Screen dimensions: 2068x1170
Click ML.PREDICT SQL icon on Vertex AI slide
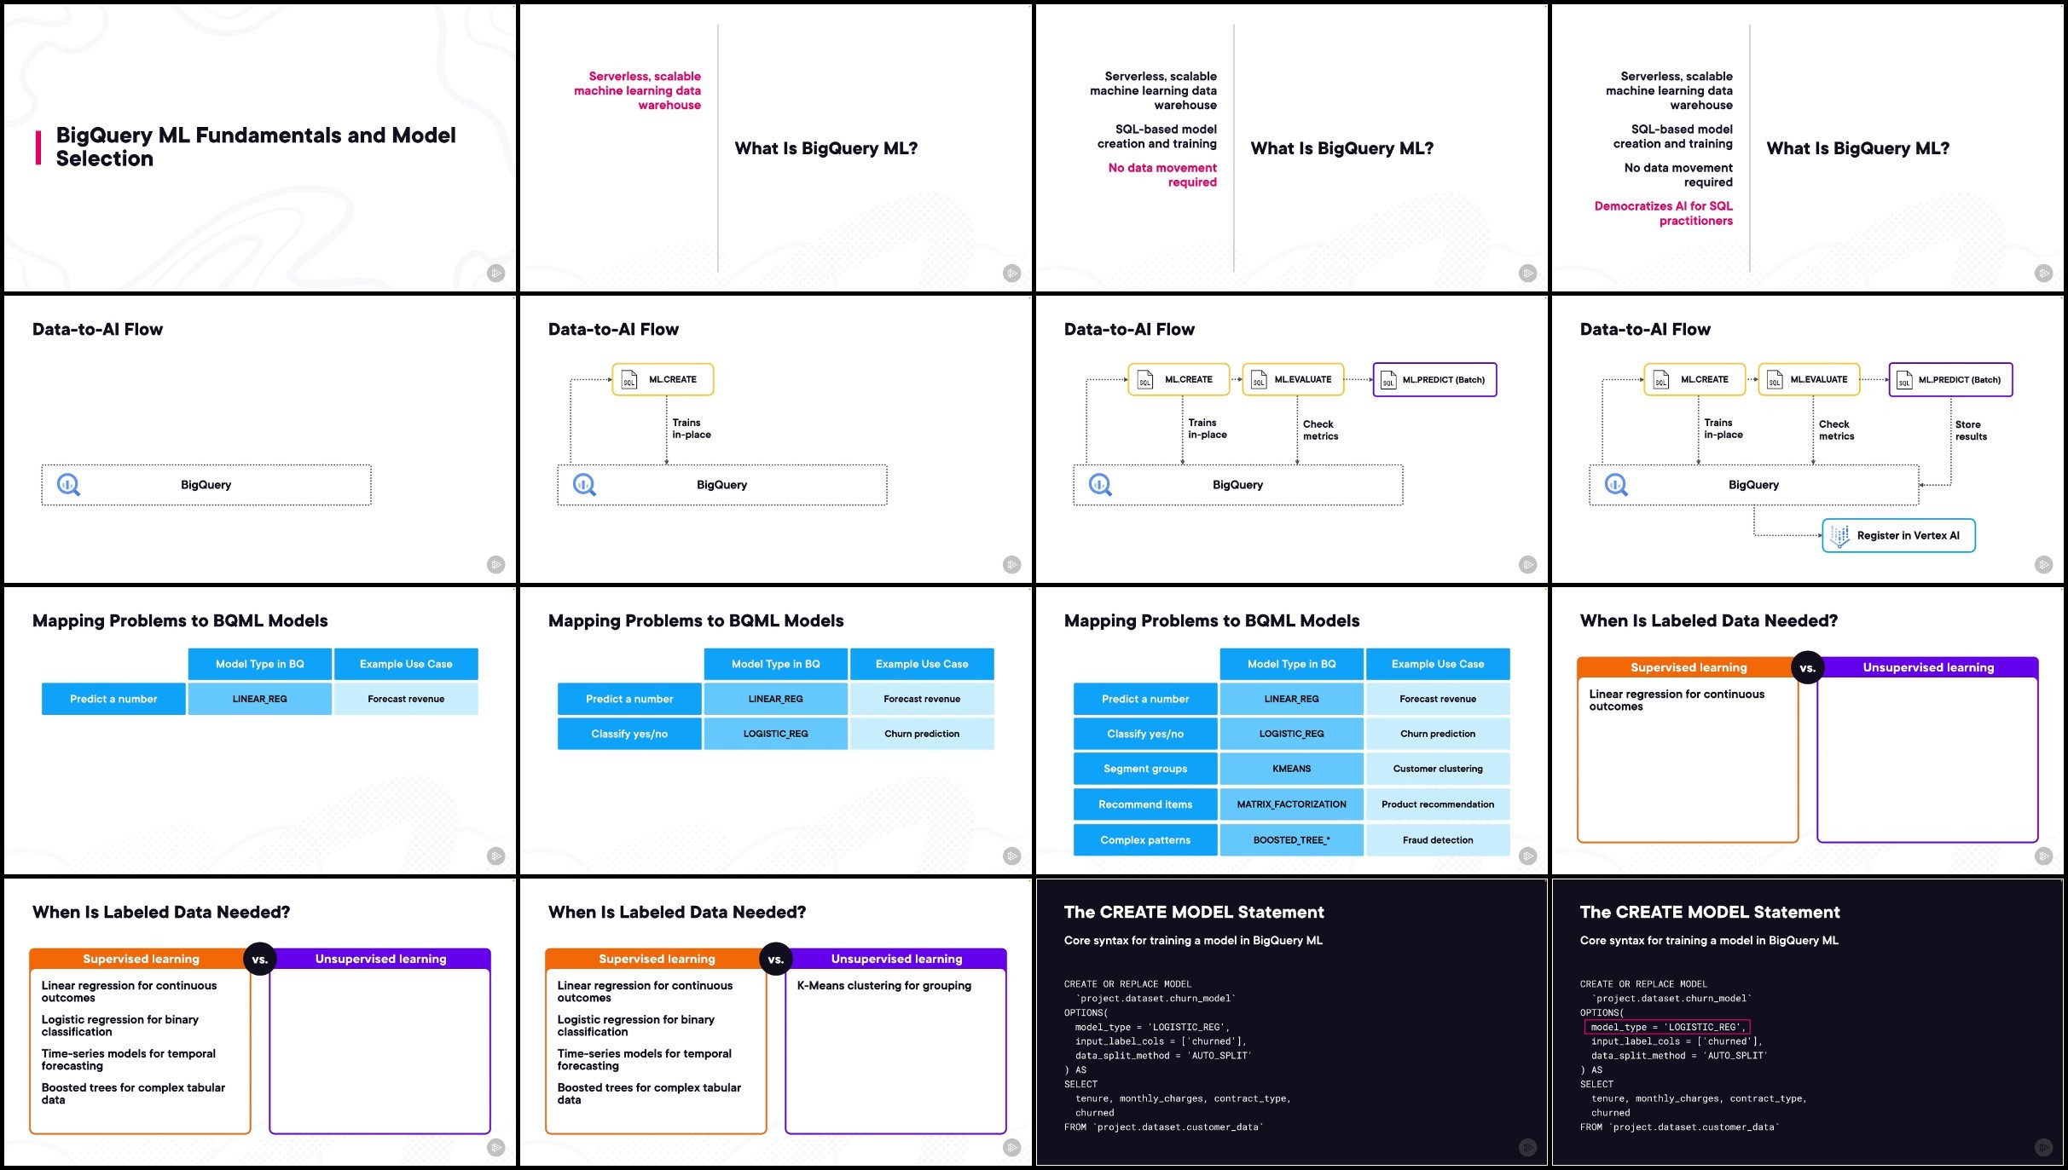click(x=1903, y=380)
